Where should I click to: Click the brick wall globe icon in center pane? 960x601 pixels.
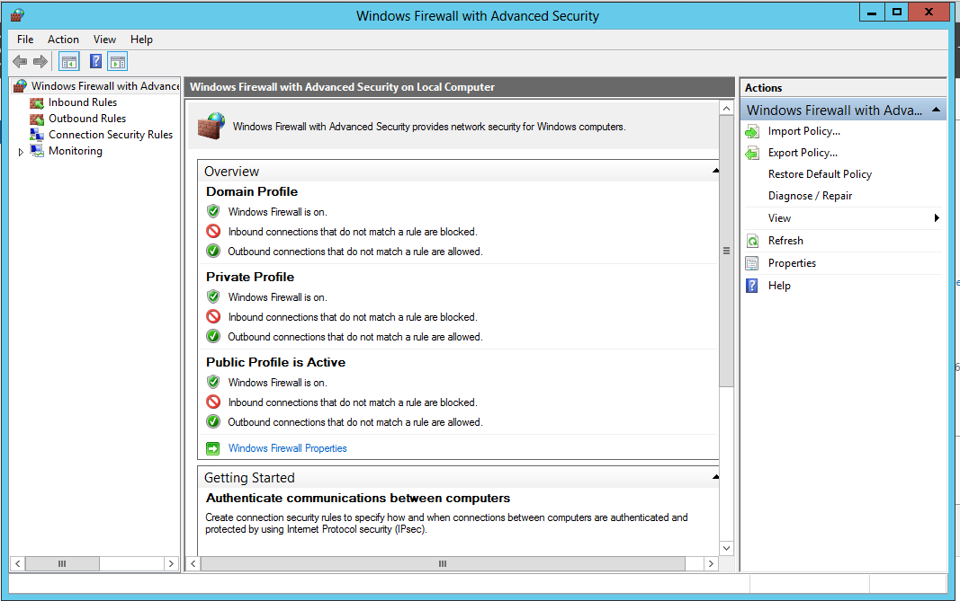211,126
